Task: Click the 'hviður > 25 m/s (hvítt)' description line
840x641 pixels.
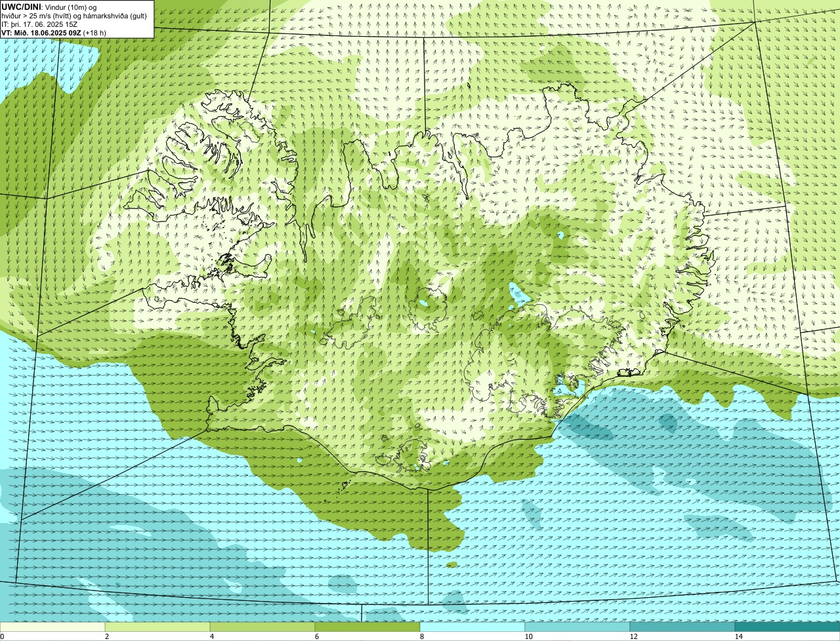Action: 75,15
